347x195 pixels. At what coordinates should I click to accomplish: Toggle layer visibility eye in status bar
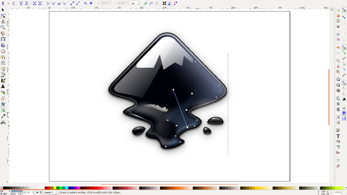pos(37,192)
